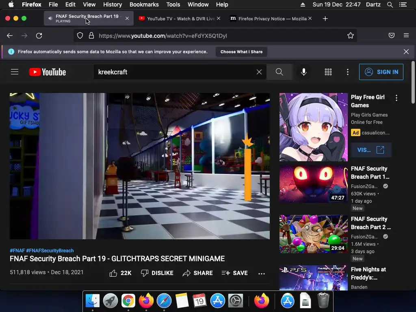Dismiss the Firefox data notification bar
Image resolution: width=416 pixels, height=312 pixels.
pos(406,52)
